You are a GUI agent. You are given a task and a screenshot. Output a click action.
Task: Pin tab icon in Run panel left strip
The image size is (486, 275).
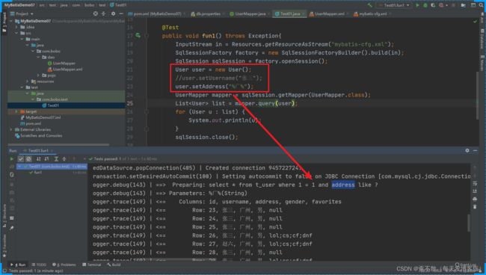point(12,228)
